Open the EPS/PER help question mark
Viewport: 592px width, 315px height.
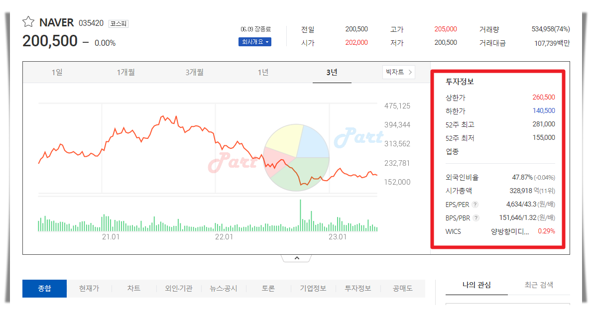(x=475, y=205)
